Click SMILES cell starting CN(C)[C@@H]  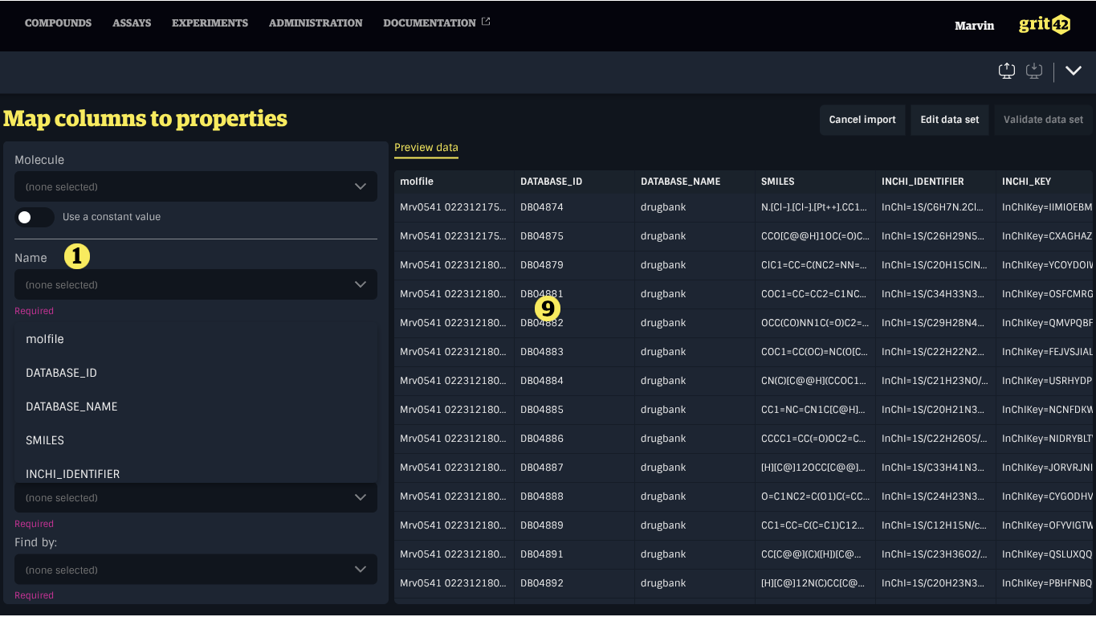point(815,381)
